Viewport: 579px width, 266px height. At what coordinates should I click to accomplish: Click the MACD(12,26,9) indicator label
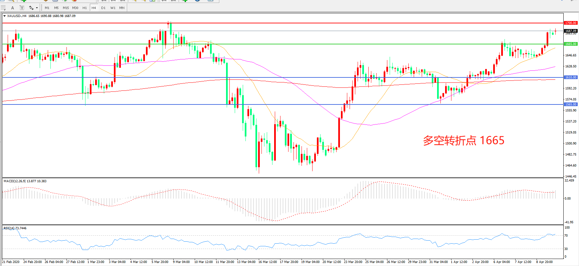point(14,181)
